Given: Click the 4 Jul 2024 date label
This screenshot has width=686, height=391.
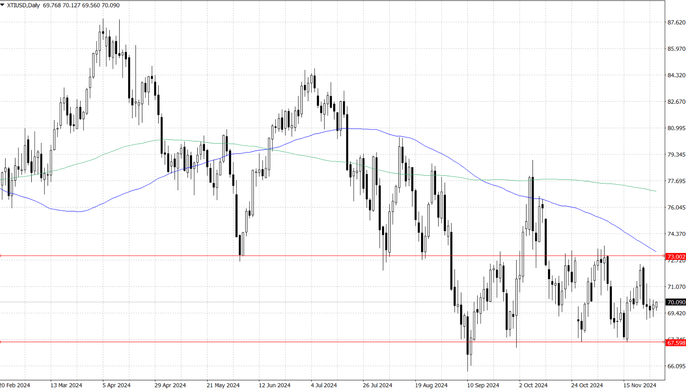Looking at the screenshot, I should (324, 385).
